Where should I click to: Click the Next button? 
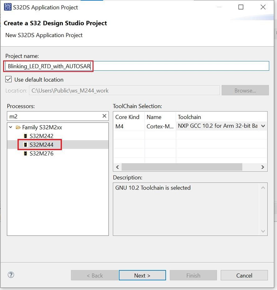tap(142, 275)
